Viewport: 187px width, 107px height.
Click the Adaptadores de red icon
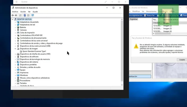click(x=18, y=25)
